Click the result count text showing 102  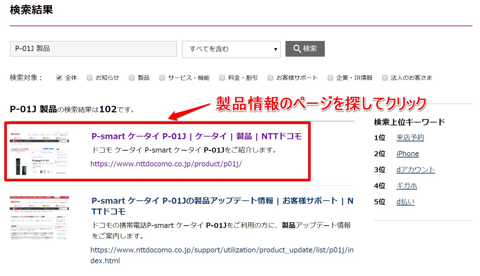[x=72, y=109]
